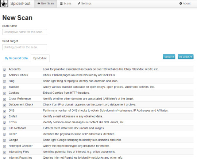The width and height of the screenshot is (197, 159).
Task: Click 'Extracts meta data from documents and images.'
Action: pyautogui.click(x=74, y=128)
